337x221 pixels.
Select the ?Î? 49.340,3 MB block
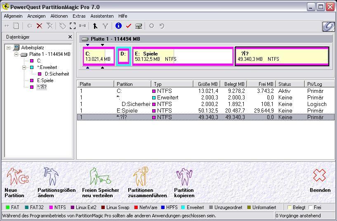point(282,56)
